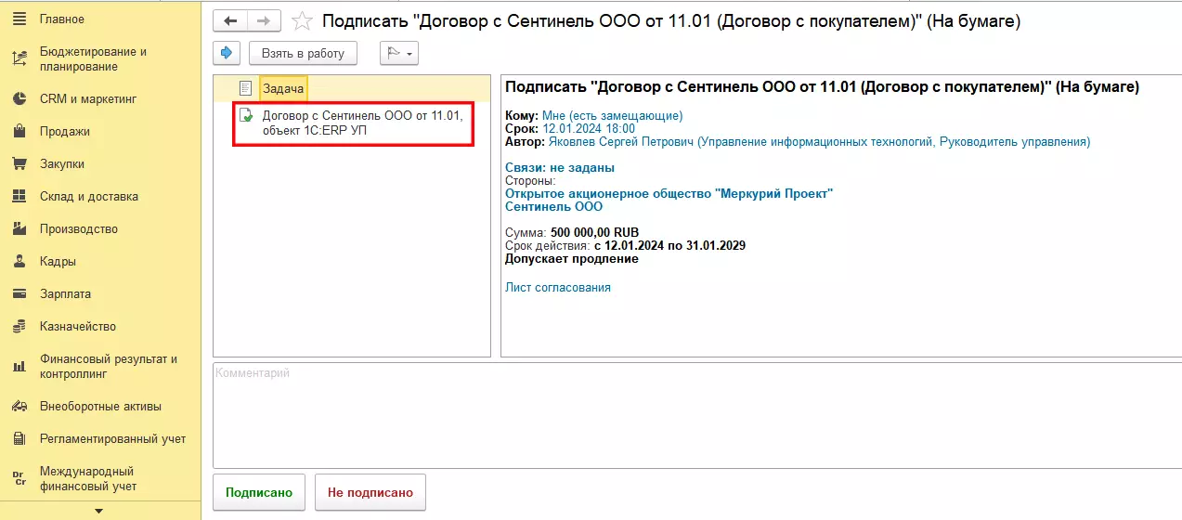The width and height of the screenshot is (1182, 520).
Task: Navigate back with the left arrow
Action: 231,21
